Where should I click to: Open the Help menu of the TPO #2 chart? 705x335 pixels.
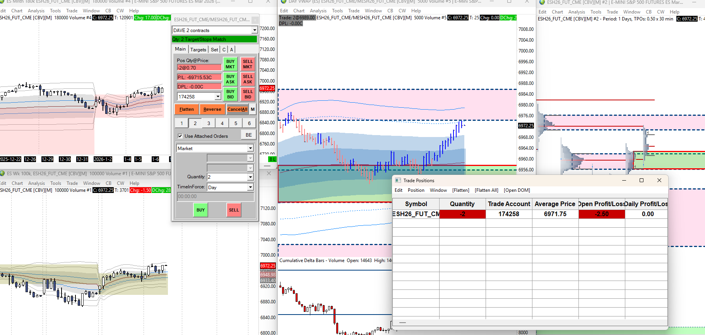coord(674,12)
